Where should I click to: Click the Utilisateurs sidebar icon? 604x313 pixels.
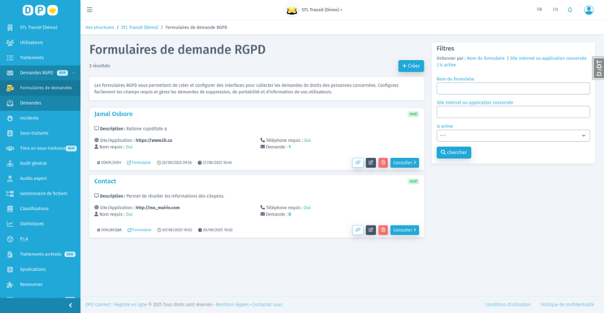point(10,43)
